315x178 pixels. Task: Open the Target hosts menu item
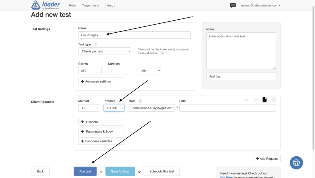coord(91,6)
